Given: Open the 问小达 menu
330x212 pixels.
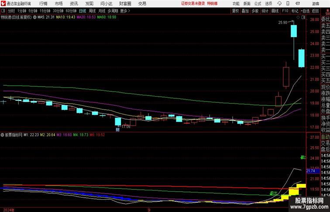Looking at the screenshot, I should [x=106, y=3].
